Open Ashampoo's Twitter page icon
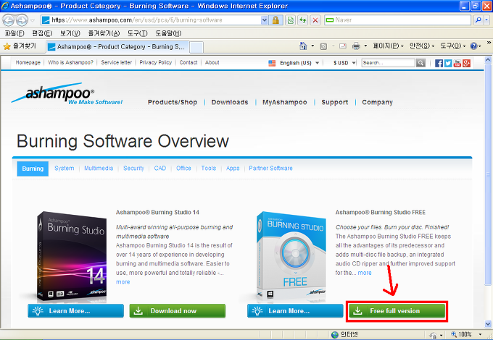This screenshot has height=340, width=493. (448, 63)
